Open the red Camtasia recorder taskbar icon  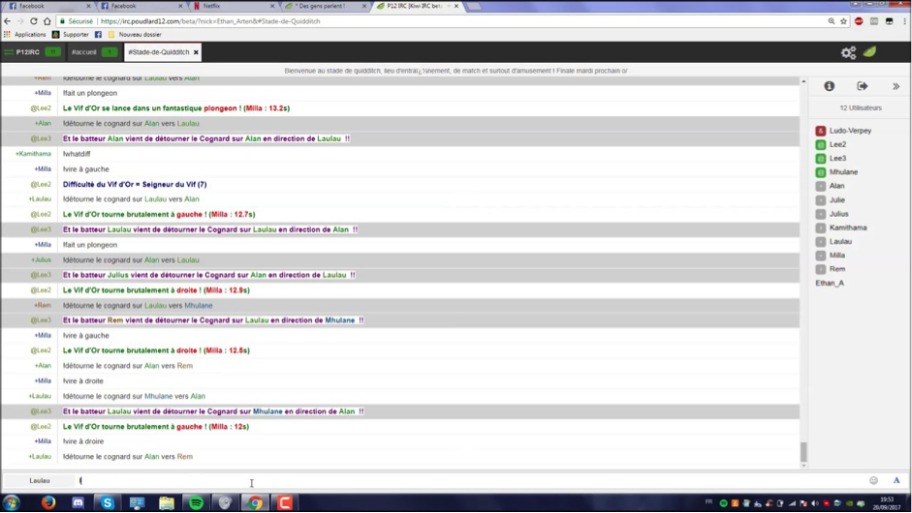click(x=285, y=502)
